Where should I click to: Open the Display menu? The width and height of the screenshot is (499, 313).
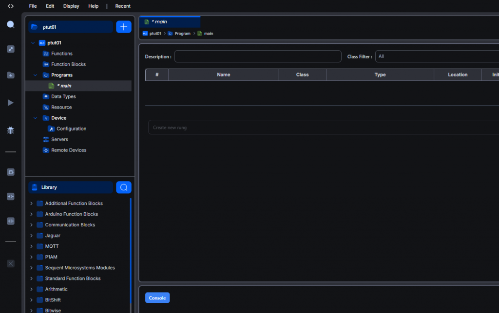click(x=71, y=6)
